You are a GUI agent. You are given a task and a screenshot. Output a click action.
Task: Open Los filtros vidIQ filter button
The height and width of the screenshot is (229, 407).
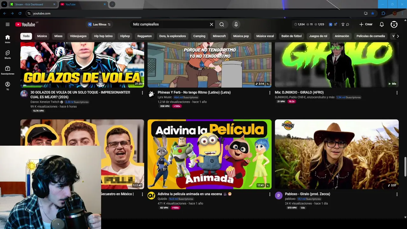(99, 24)
